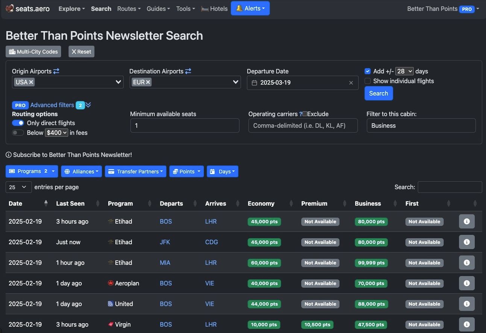This screenshot has width=486, height=333.
Task: Check Show individual flights box
Action: point(368,81)
